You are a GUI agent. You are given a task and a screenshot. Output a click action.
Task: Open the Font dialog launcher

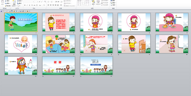click(46, 8)
